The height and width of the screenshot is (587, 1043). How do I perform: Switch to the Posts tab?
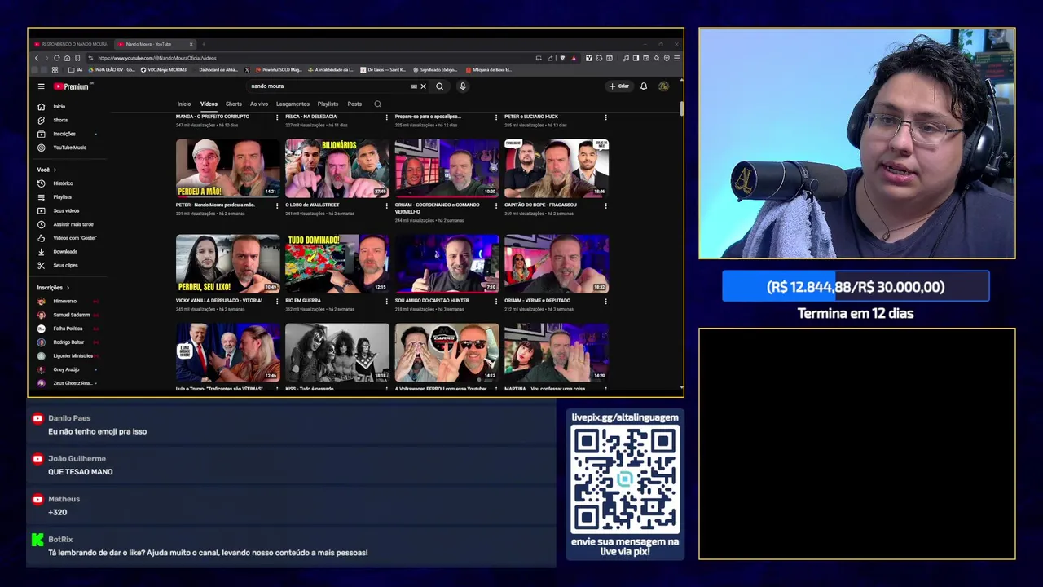[x=354, y=104]
